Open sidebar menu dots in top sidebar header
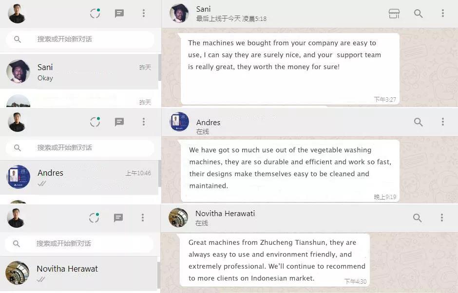The width and height of the screenshot is (458, 293). [143, 13]
